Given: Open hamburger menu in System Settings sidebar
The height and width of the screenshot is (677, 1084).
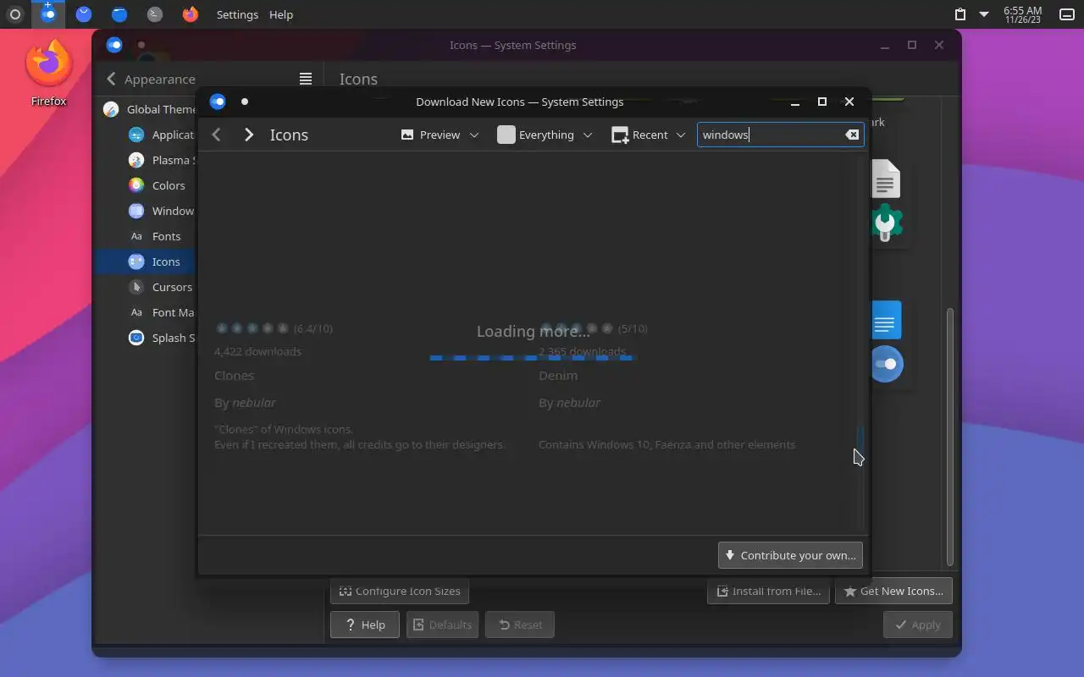Looking at the screenshot, I should [306, 79].
